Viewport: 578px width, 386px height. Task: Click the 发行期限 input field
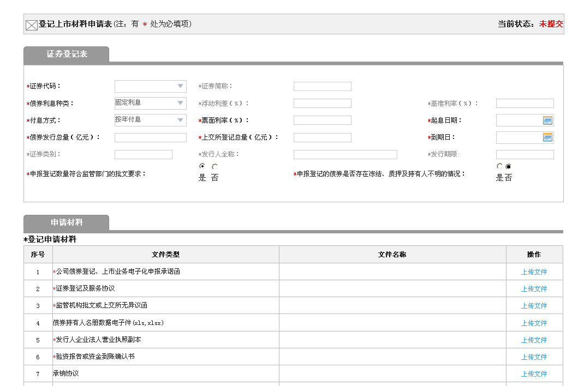point(525,155)
